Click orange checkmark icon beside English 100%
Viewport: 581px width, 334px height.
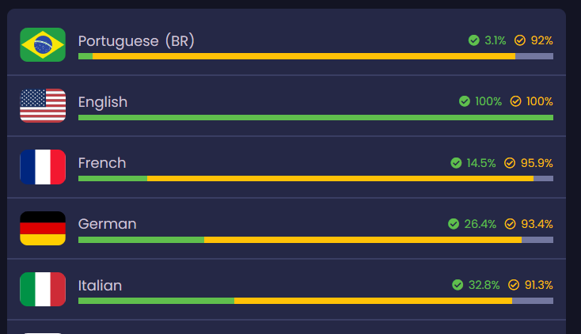tap(515, 101)
